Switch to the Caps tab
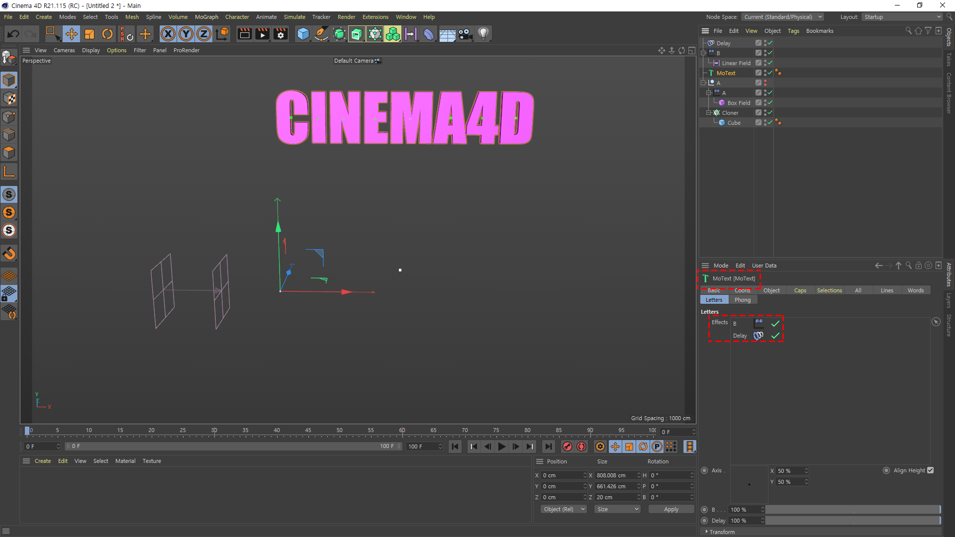The image size is (955, 537). pyautogui.click(x=800, y=290)
